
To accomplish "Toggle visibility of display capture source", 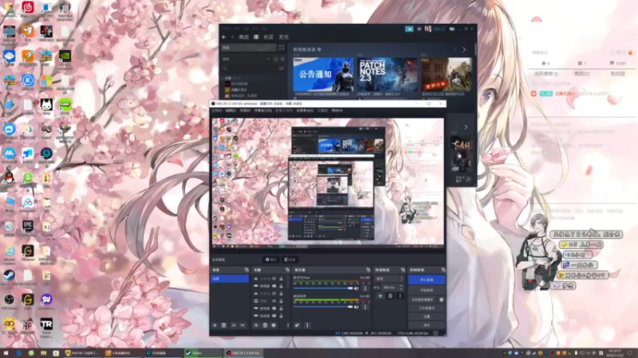I will pos(274,301).
